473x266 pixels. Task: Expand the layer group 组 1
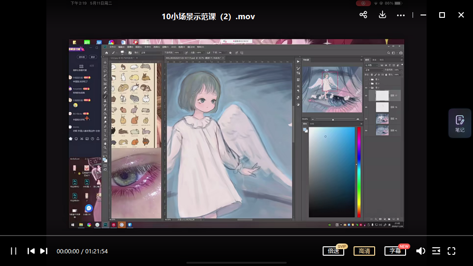370,80
